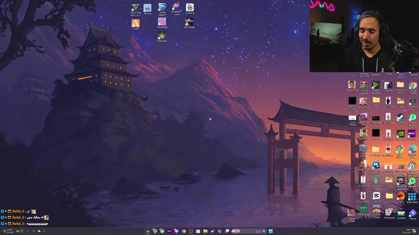Select the fullsize (8).gif green flag file
The height and width of the screenshot is (235, 419).
pos(364,211)
